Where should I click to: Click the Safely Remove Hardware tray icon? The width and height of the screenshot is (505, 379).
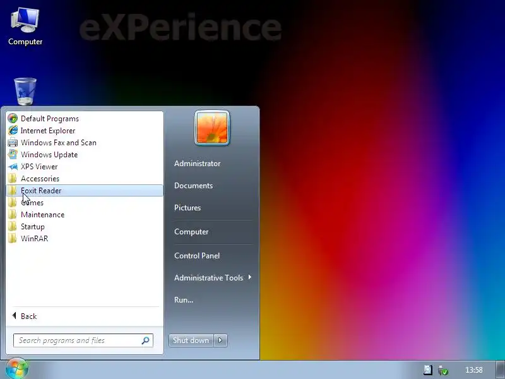click(x=443, y=370)
